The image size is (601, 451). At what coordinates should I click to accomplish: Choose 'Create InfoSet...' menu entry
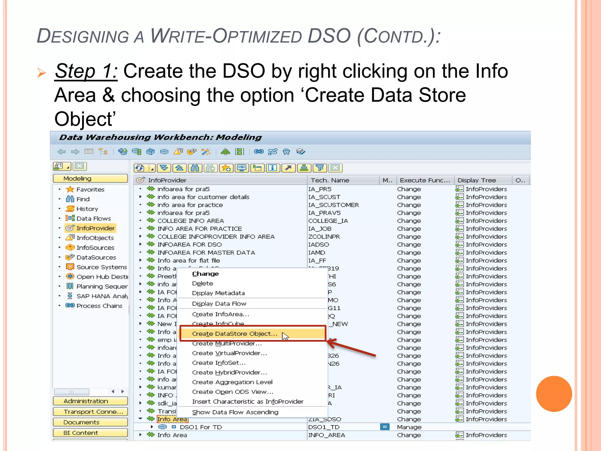point(219,363)
